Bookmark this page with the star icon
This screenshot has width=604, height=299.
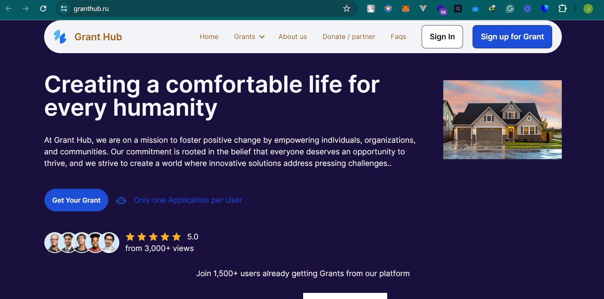pos(347,9)
